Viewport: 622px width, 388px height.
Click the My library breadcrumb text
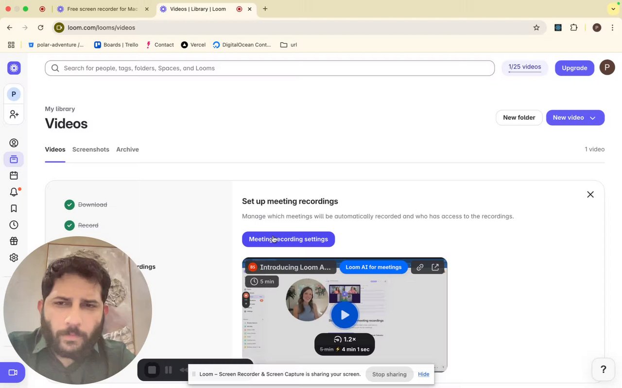tap(60, 109)
